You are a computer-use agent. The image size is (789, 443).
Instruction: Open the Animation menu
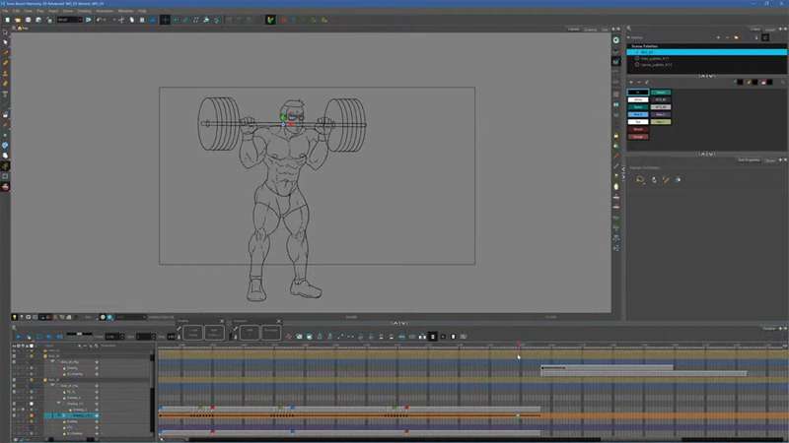click(105, 11)
